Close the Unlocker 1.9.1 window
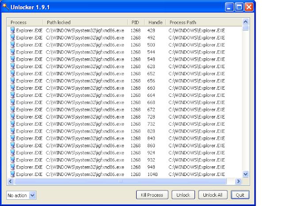Image resolution: width=283 pixels, height=206 pixels. [x=249, y=7]
